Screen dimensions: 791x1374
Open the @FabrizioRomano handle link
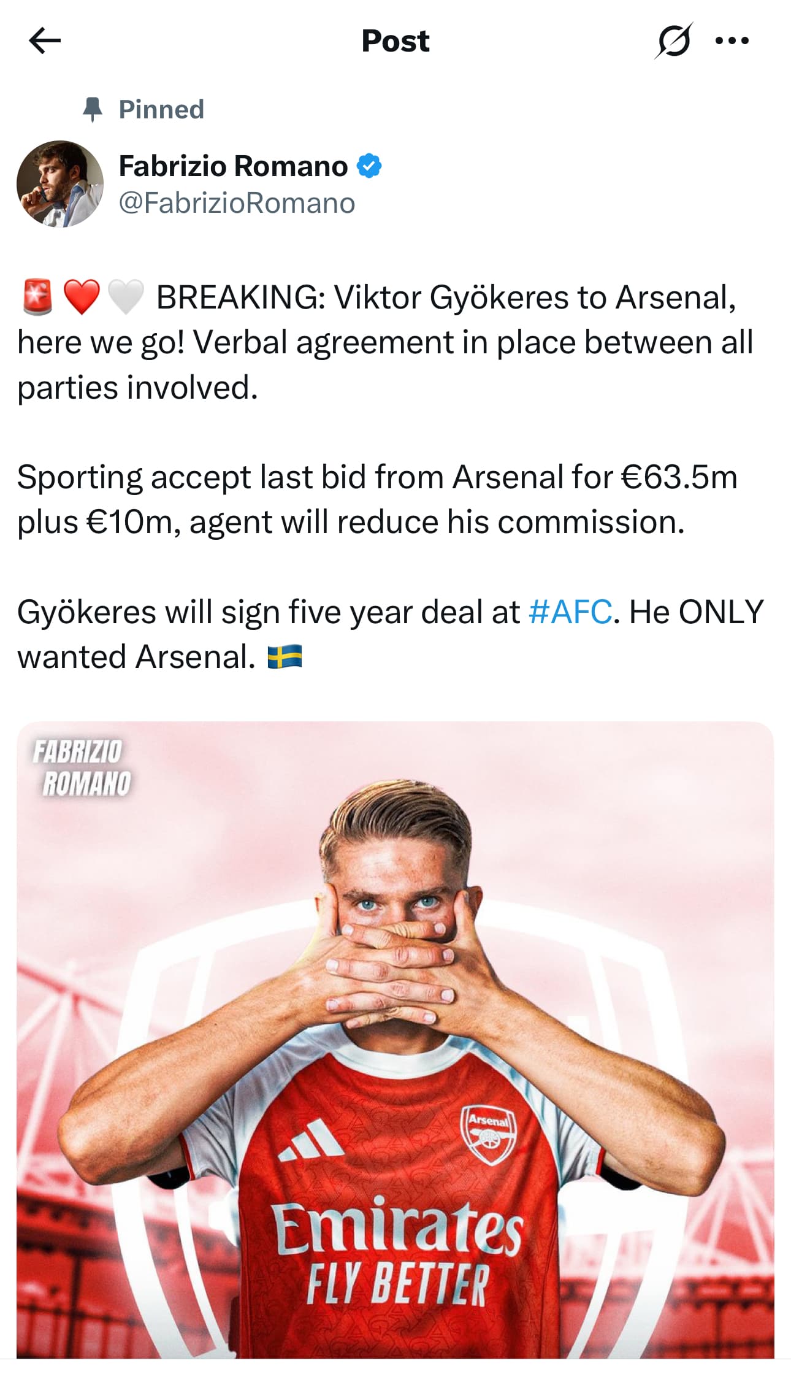[237, 203]
